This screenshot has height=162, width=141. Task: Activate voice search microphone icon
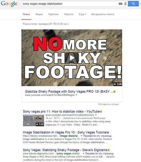click(125, 4)
